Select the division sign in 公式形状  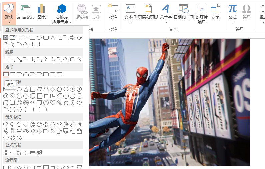(26, 153)
